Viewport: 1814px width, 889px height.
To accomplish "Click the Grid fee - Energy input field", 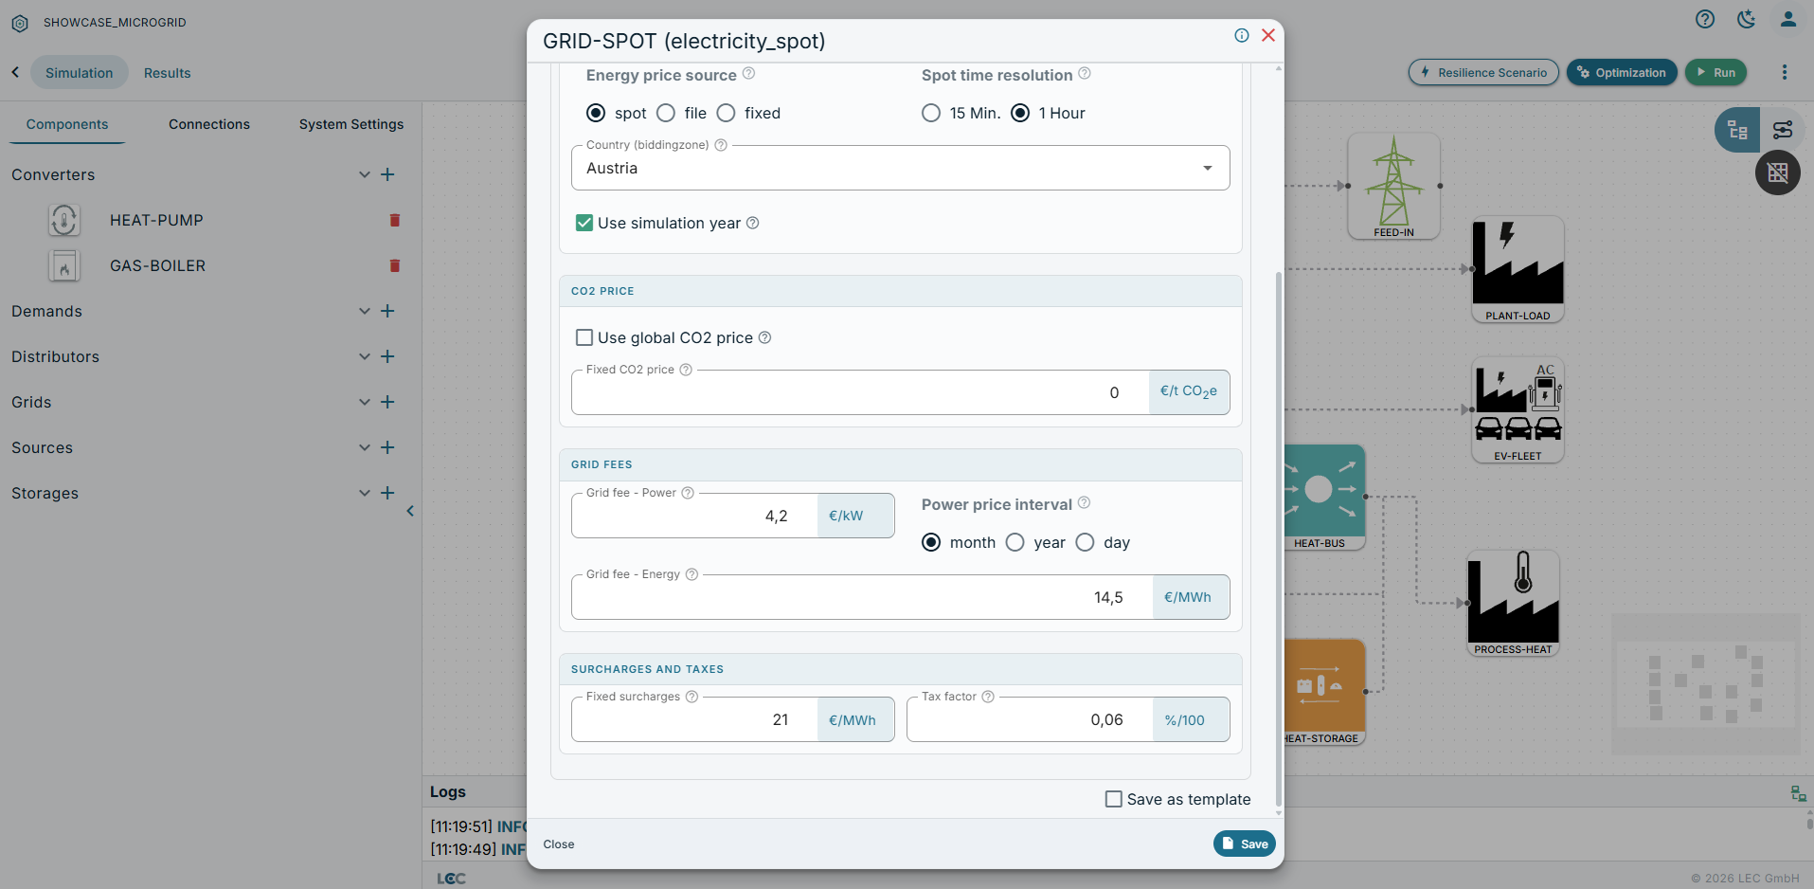I will tap(862, 597).
